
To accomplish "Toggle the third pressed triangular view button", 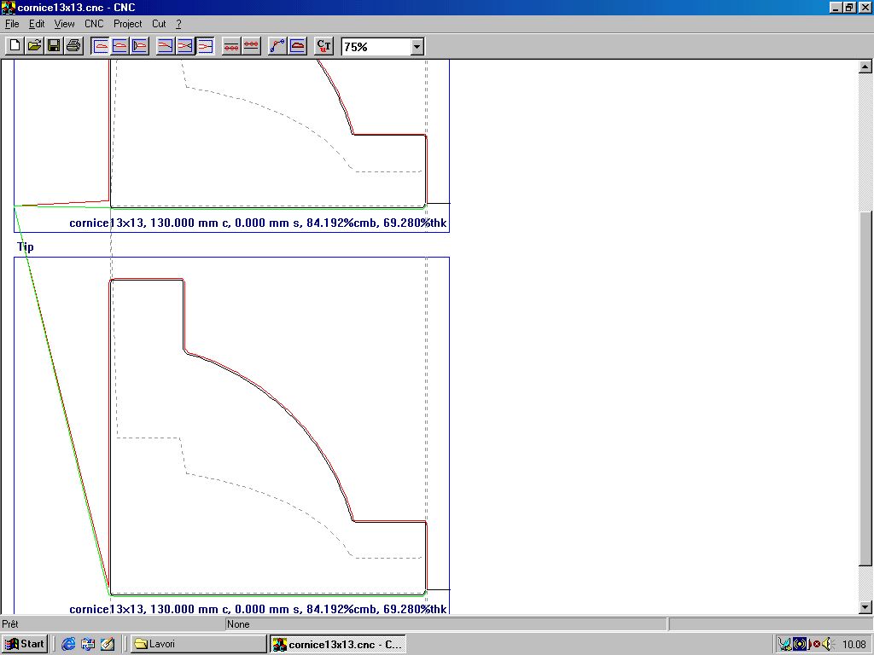I will [x=140, y=46].
